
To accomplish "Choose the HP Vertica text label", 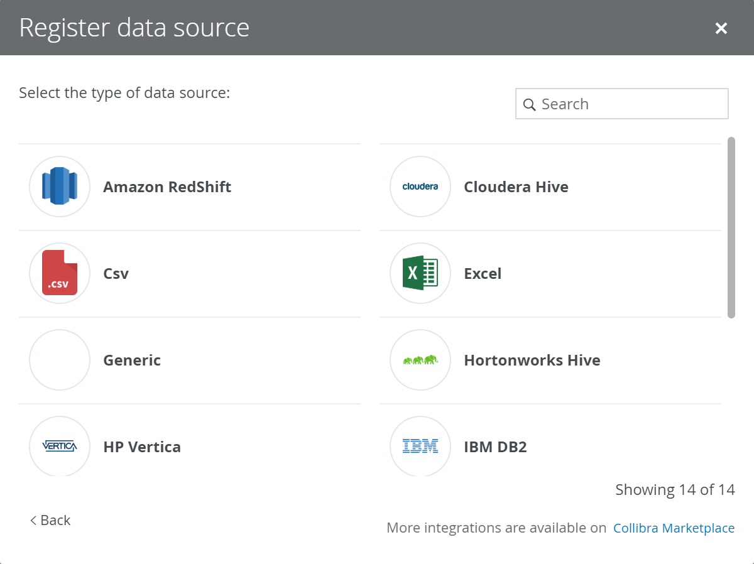I will [x=142, y=447].
